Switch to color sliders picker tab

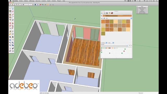tap(104, 13)
